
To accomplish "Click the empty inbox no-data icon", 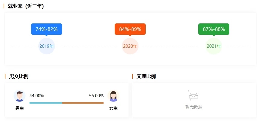I will (x=194, y=95).
